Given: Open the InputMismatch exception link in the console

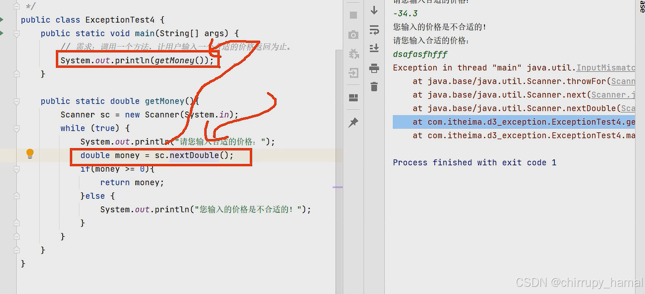Looking at the screenshot, I should 606,68.
